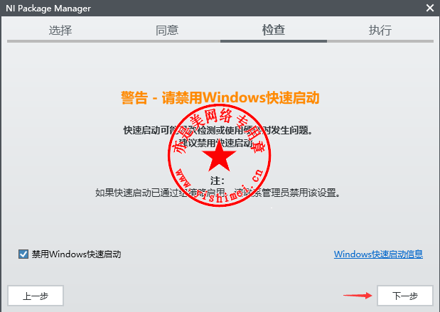This screenshot has width=440, height=312.
Task: Click the 注: note label
Action: [x=218, y=181]
